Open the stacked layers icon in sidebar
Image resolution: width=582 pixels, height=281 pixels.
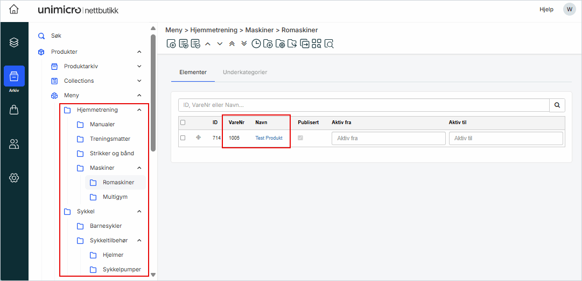tap(14, 42)
